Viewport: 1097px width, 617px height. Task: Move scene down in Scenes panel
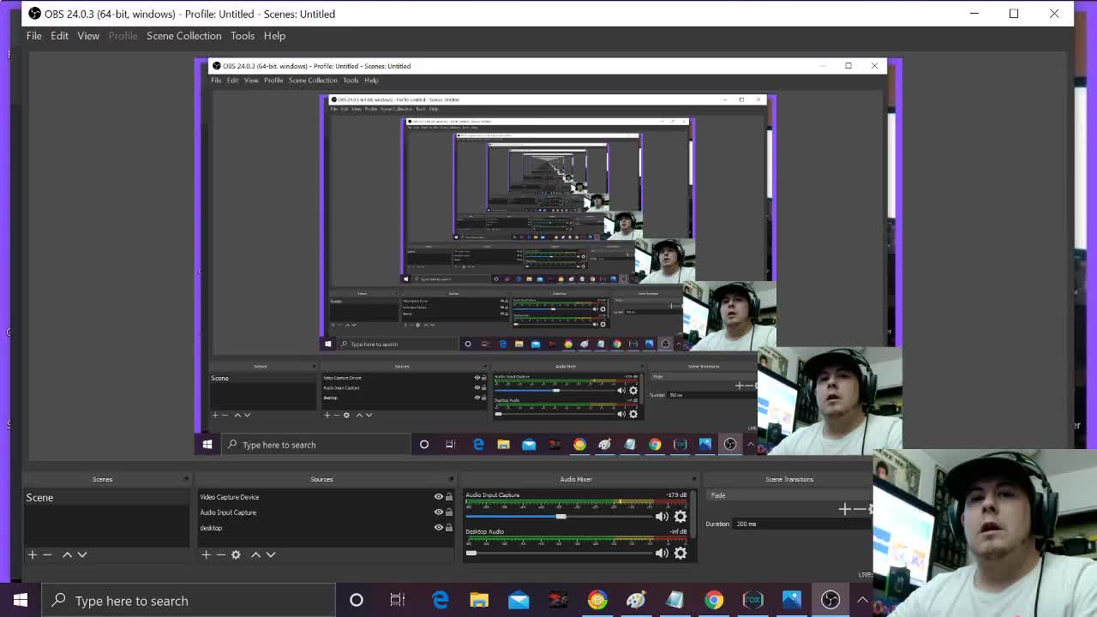coord(82,554)
